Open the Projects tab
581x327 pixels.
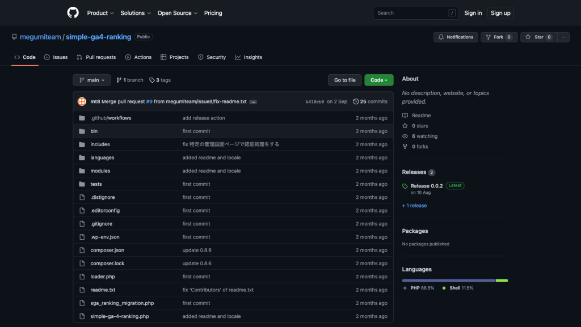175,57
